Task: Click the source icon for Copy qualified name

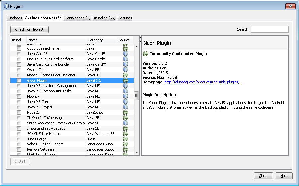Action: [125, 48]
